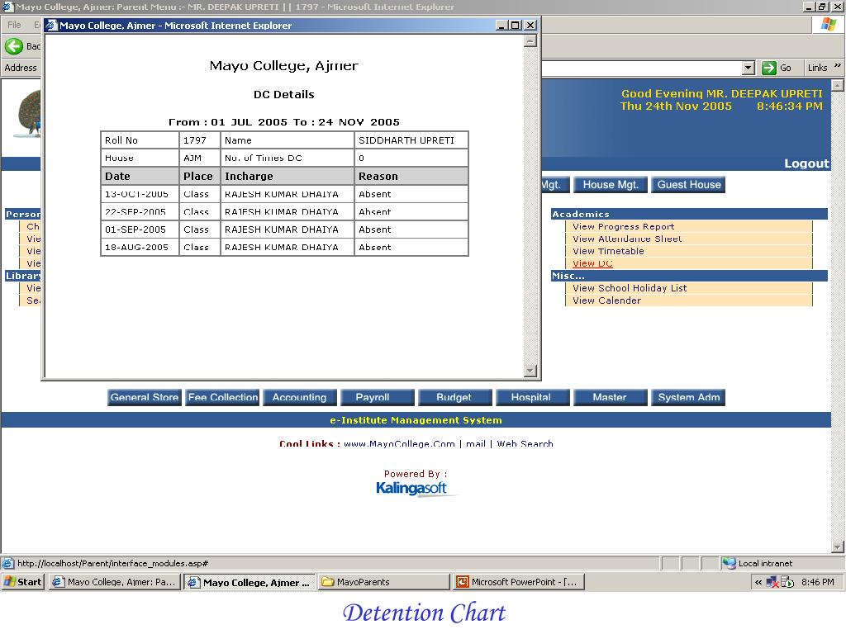Open the Guest House tab
Viewport: 846px width, 634px height.
click(689, 185)
